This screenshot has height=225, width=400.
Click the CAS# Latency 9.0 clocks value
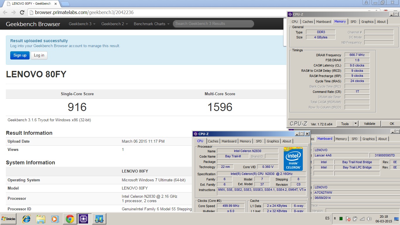pos(357,65)
